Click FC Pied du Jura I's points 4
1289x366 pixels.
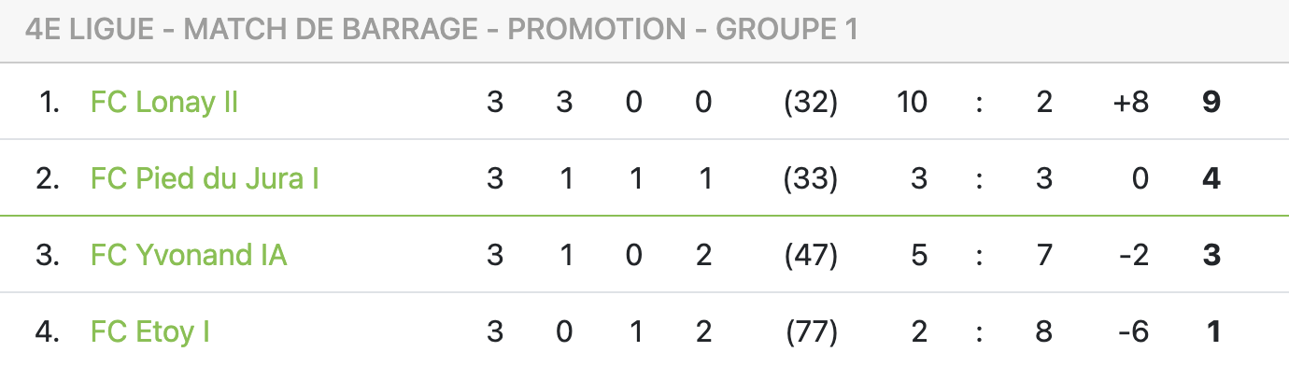point(1211,178)
